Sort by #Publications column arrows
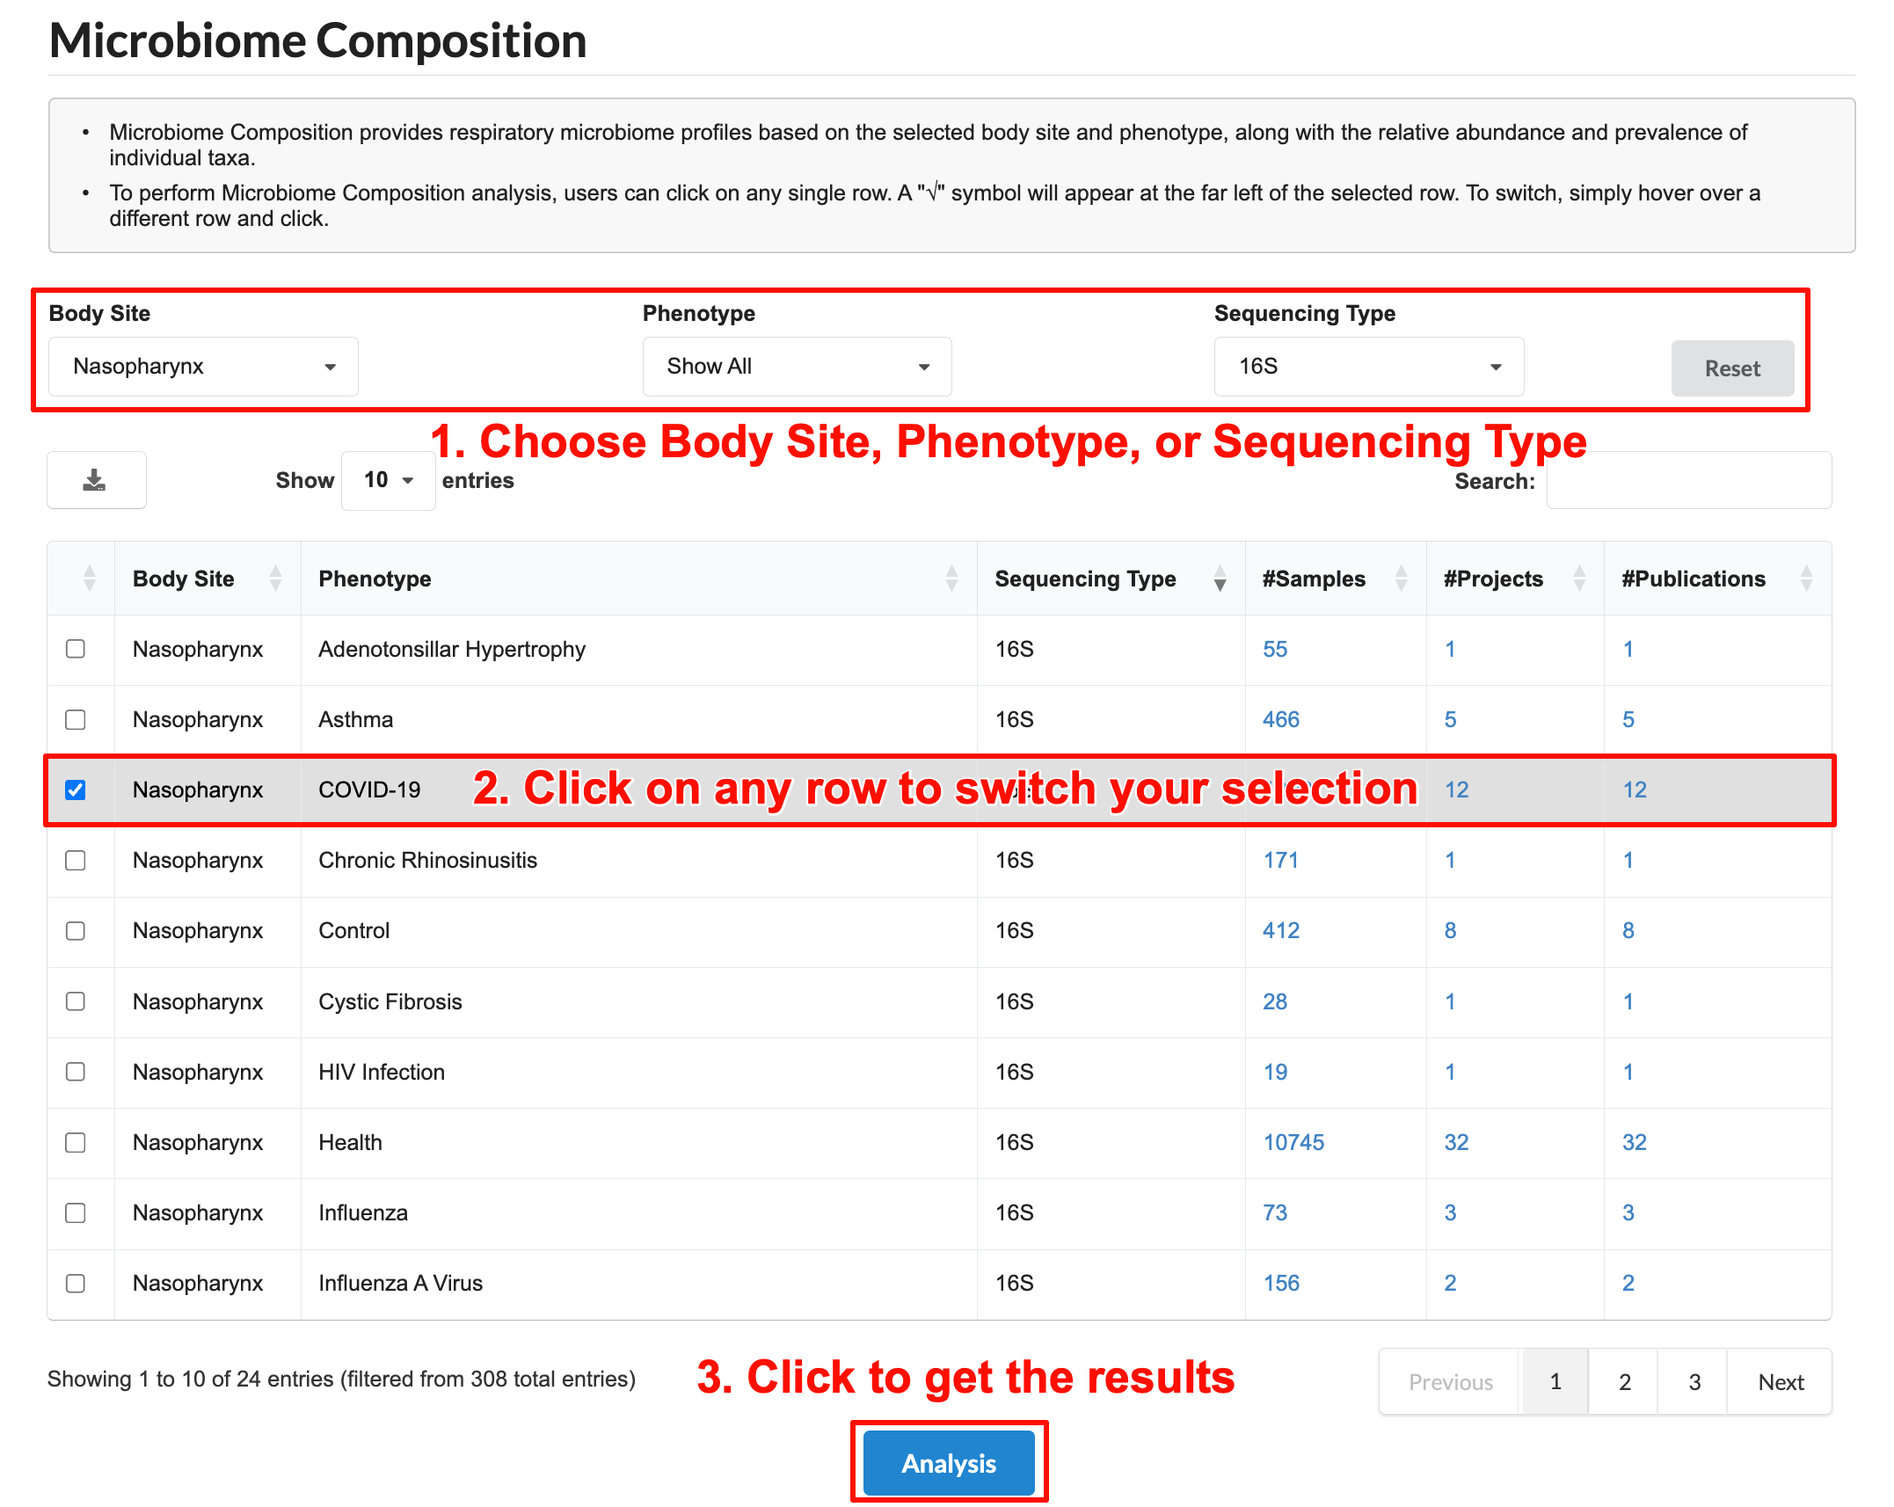The height and width of the screenshot is (1507, 1894). tap(1806, 579)
